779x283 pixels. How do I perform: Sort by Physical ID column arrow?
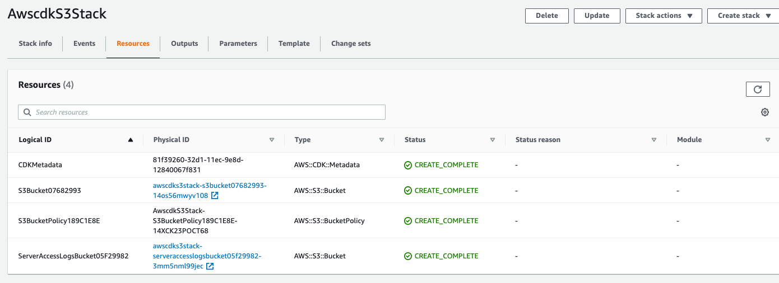[x=272, y=140]
